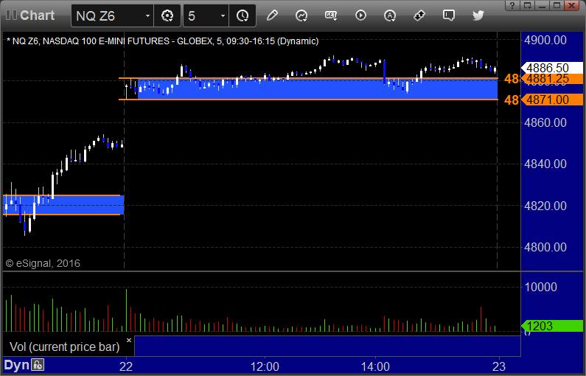Expand the interval dropdown arrow next to 5
The width and height of the screenshot is (586, 376).
click(x=223, y=15)
